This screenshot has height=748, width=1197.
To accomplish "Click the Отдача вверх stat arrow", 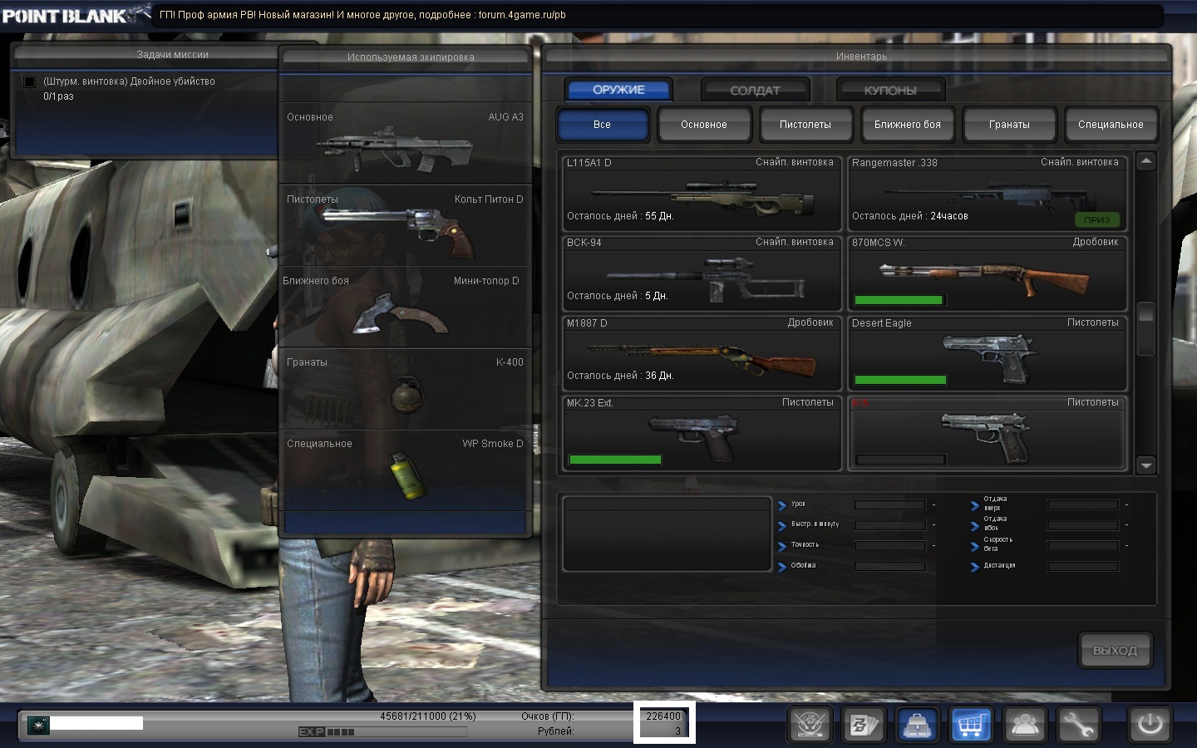I will point(975,504).
